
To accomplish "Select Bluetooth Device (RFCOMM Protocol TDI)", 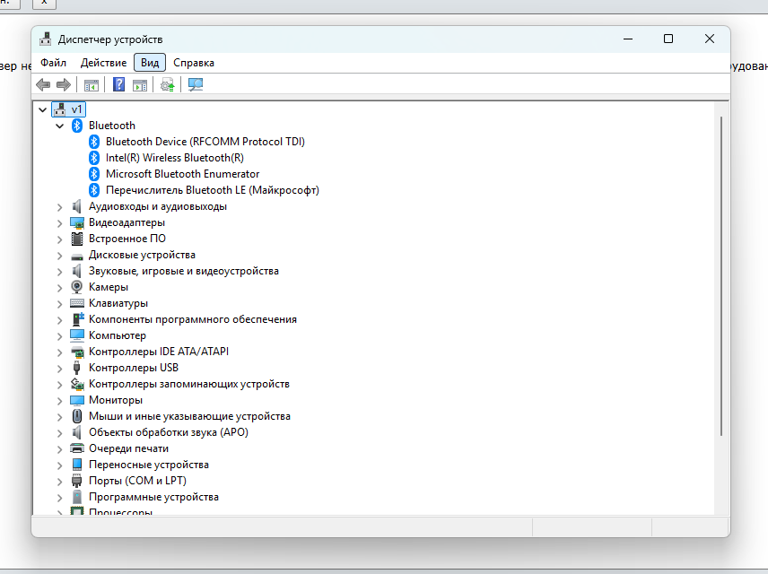I will (205, 142).
